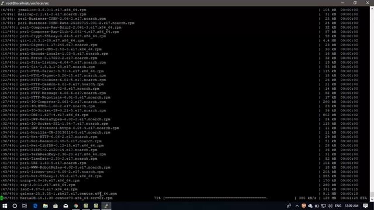
Task: Minimize the PuTTY window
Action: [343, 3]
